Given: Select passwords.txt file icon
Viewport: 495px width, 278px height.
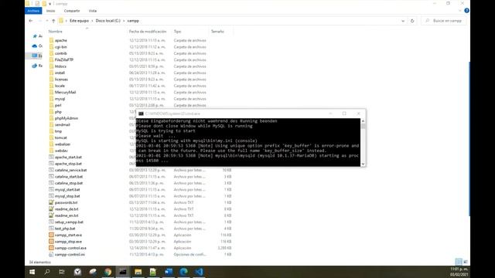Looking at the screenshot, I should [52, 202].
